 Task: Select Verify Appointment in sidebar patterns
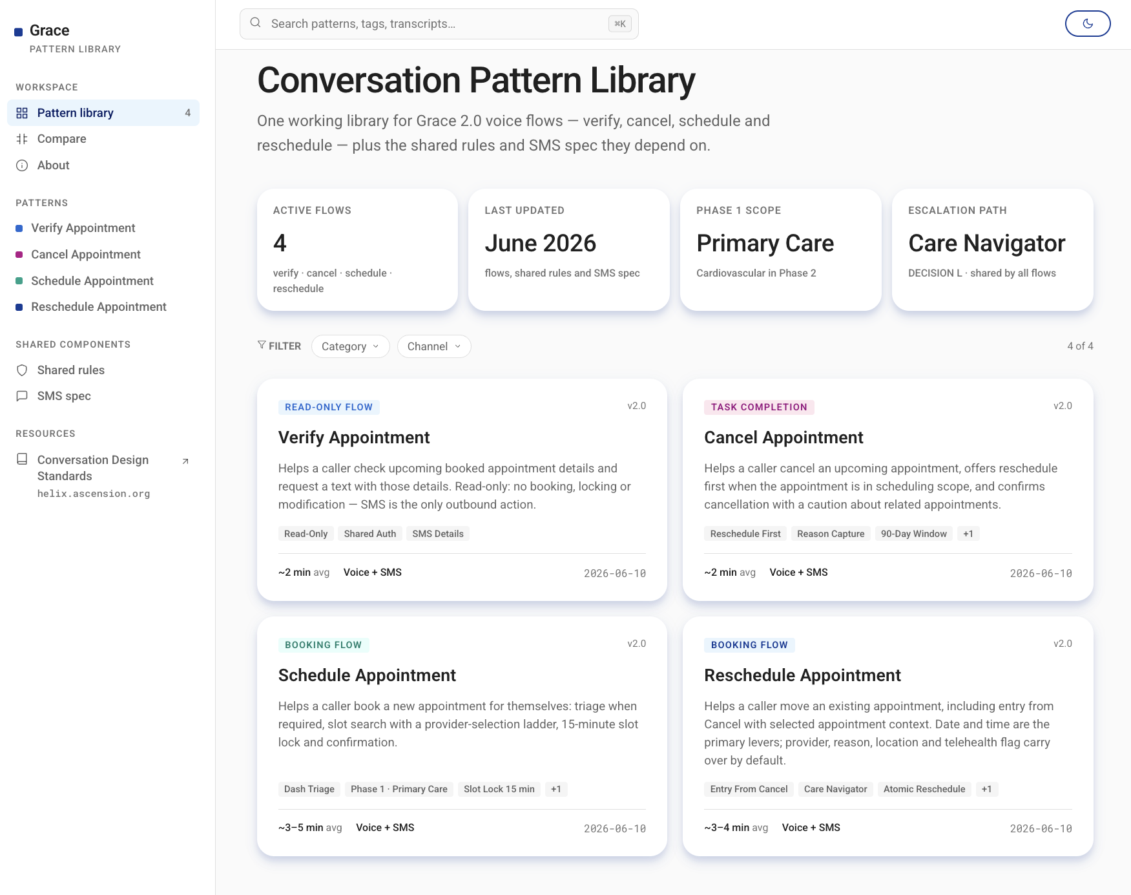point(83,228)
